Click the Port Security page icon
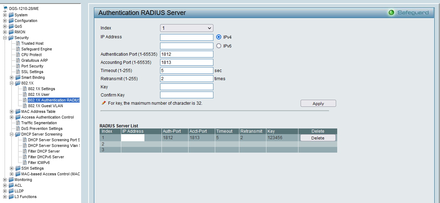440x203 pixels. click(x=18, y=66)
